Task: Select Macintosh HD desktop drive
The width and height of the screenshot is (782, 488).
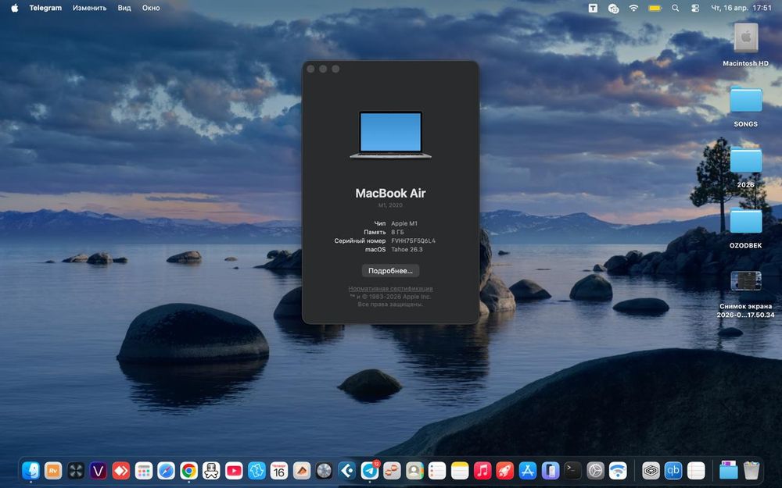Action: 745,45
